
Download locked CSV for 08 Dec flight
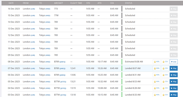pyautogui.click(x=165, y=62)
